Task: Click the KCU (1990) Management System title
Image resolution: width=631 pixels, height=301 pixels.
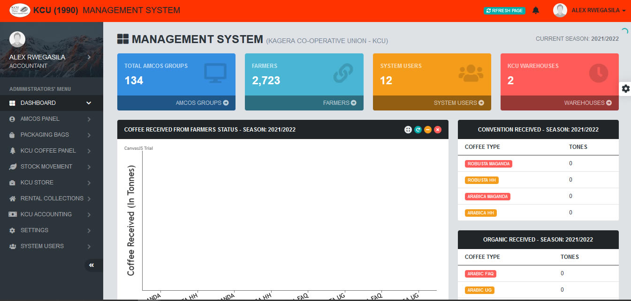Action: pyautogui.click(x=106, y=10)
